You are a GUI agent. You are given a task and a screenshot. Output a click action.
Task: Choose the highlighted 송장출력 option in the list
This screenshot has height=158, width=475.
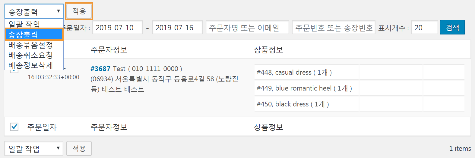point(34,34)
